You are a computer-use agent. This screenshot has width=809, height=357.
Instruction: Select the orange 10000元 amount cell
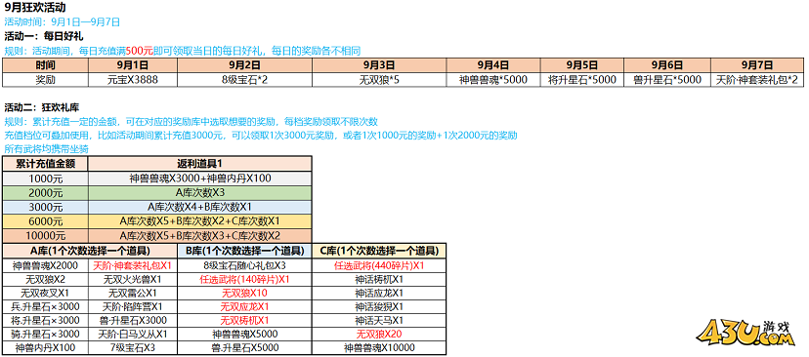click(45, 235)
